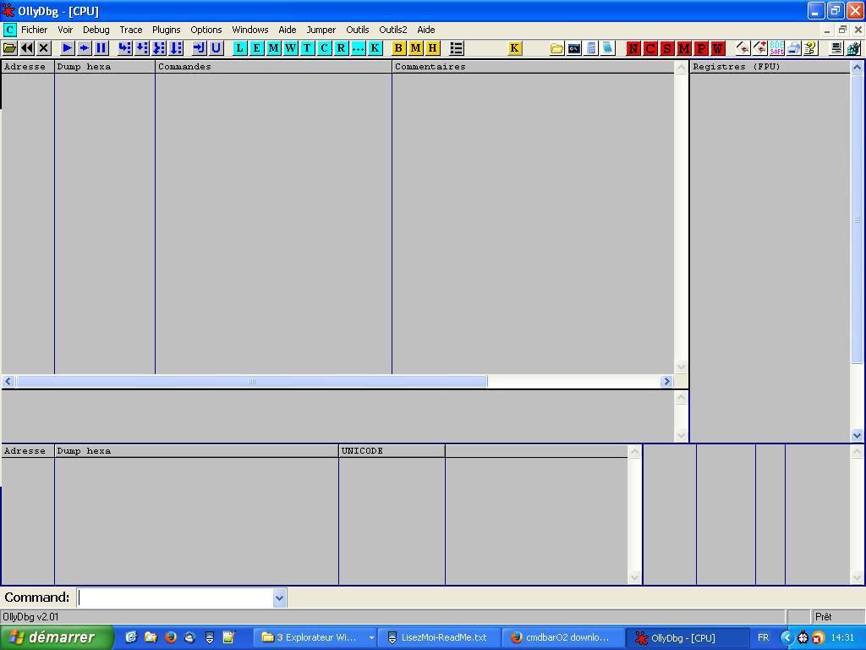This screenshot has width=866, height=650.
Task: Open the Voir menu
Action: coord(65,30)
